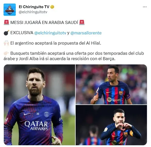Click the bomb emoji before EXCLUSIVA
The height and width of the screenshot is (147, 151).
click(6, 33)
